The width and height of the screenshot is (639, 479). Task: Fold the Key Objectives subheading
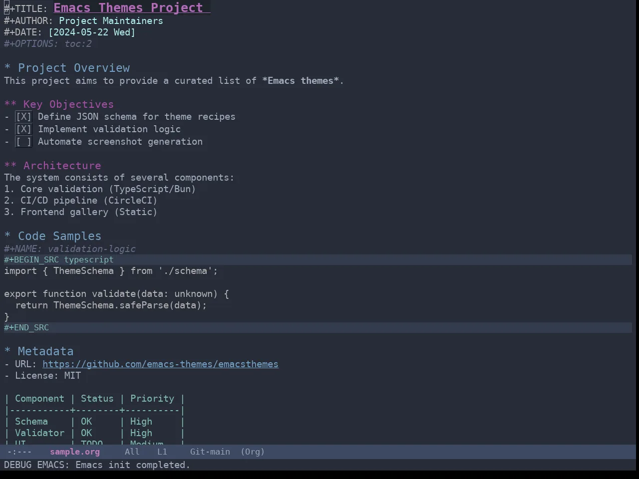pyautogui.click(x=59, y=104)
